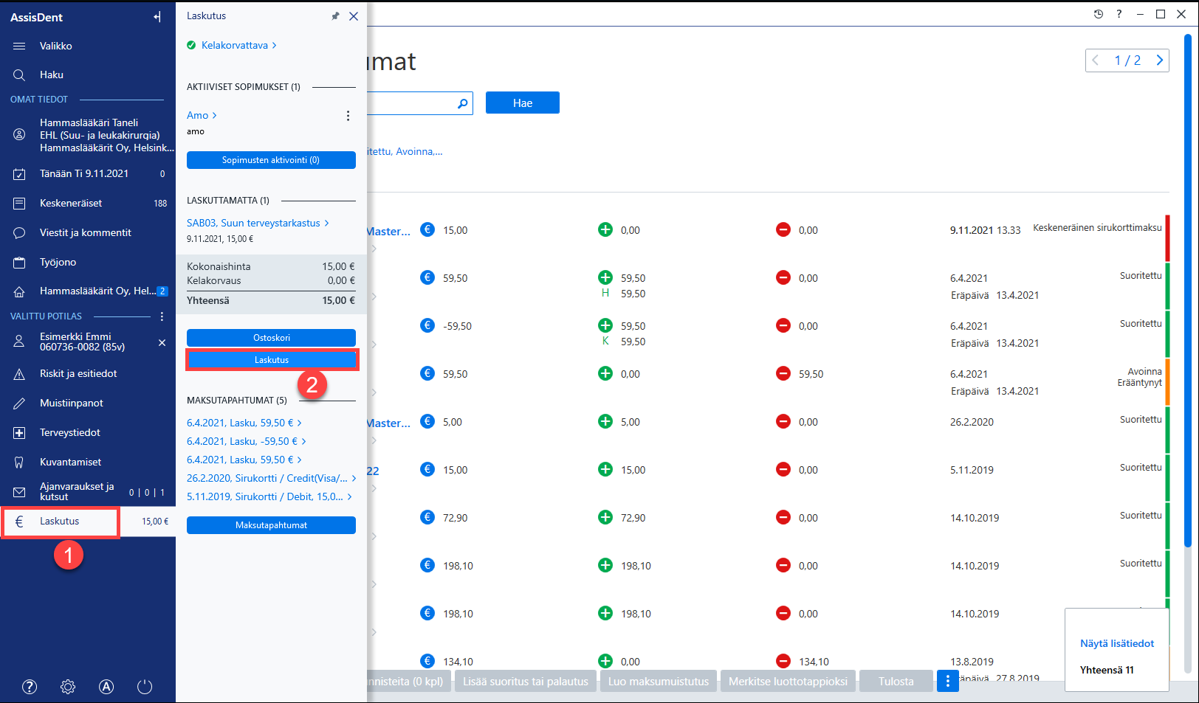Open Kuvantamiset tooth imaging
This screenshot has width=1199, height=703.
88,462
